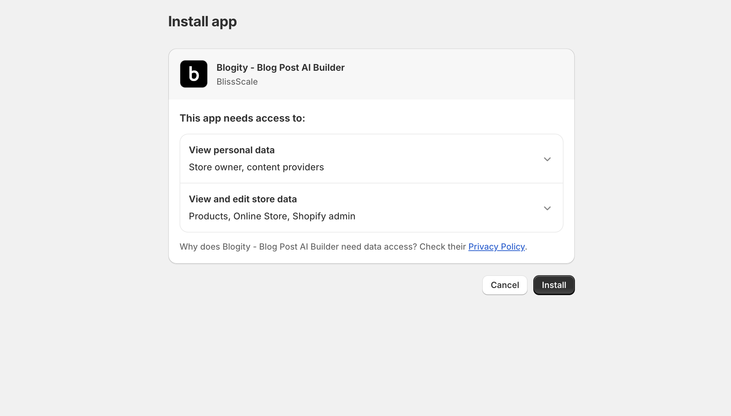Click "Check their" text before Privacy Policy
Image resolution: width=731 pixels, height=416 pixels.
pyautogui.click(x=442, y=247)
